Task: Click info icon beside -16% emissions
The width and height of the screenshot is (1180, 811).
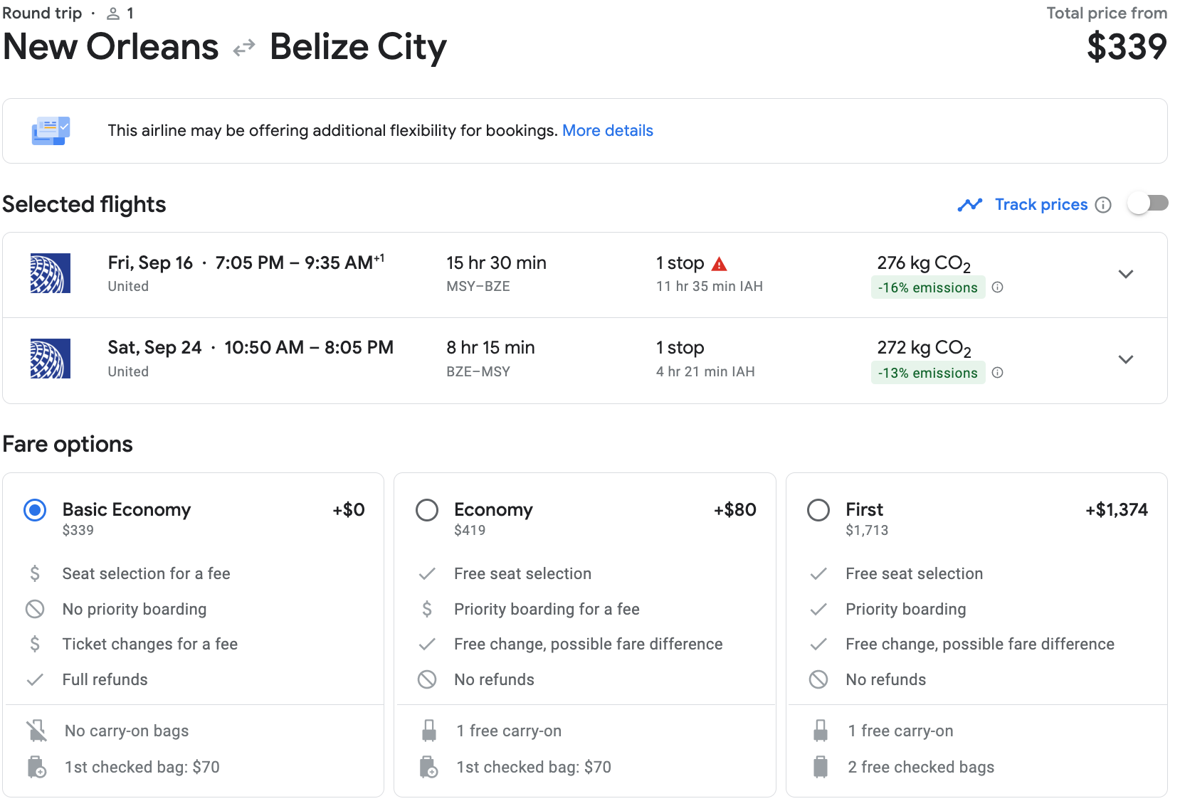Action: (x=998, y=287)
